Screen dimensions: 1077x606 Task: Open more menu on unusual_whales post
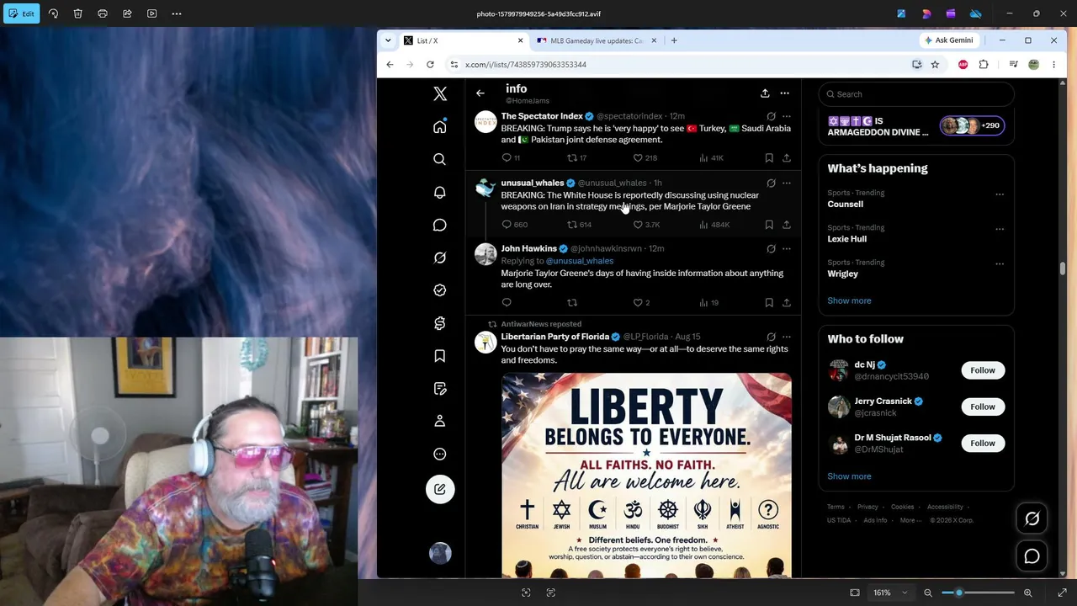[x=786, y=183]
